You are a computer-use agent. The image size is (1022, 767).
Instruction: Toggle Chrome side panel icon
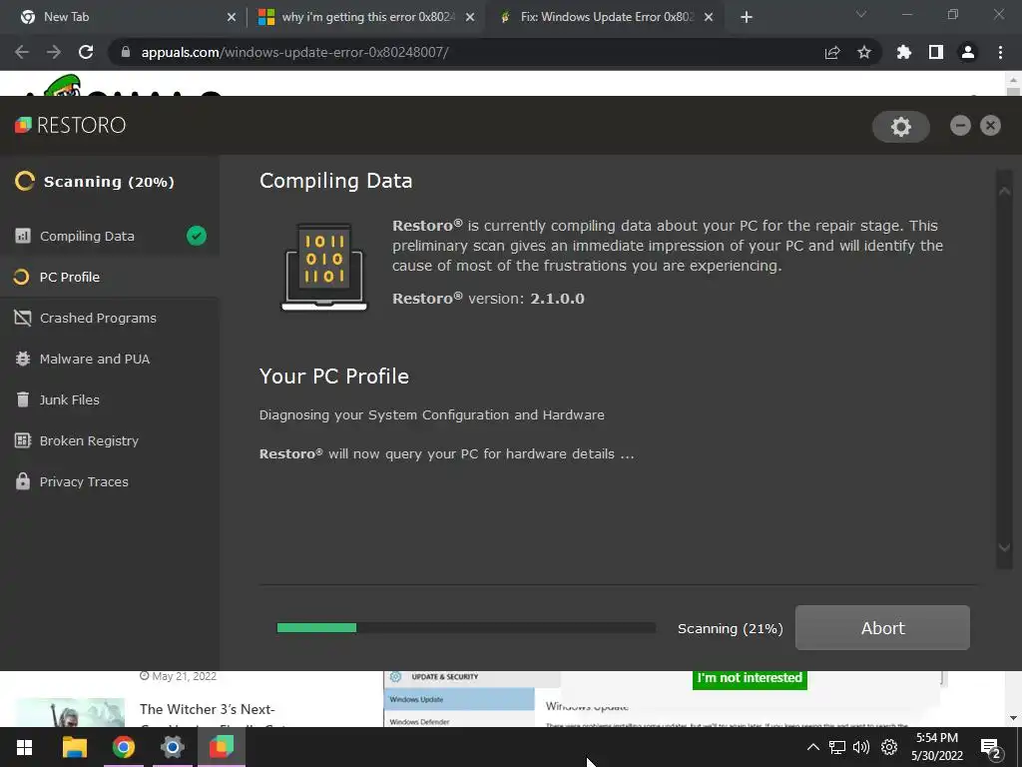[936, 52]
